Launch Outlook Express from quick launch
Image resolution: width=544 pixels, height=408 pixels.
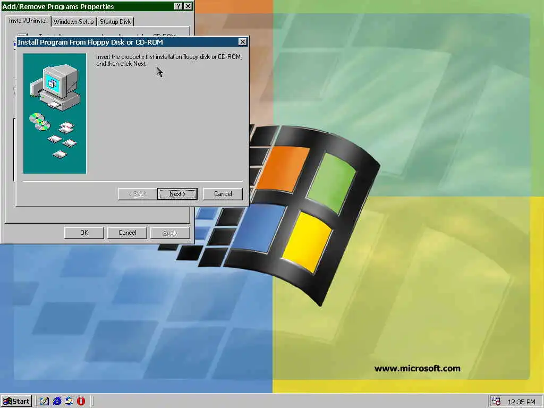pyautogui.click(x=69, y=402)
